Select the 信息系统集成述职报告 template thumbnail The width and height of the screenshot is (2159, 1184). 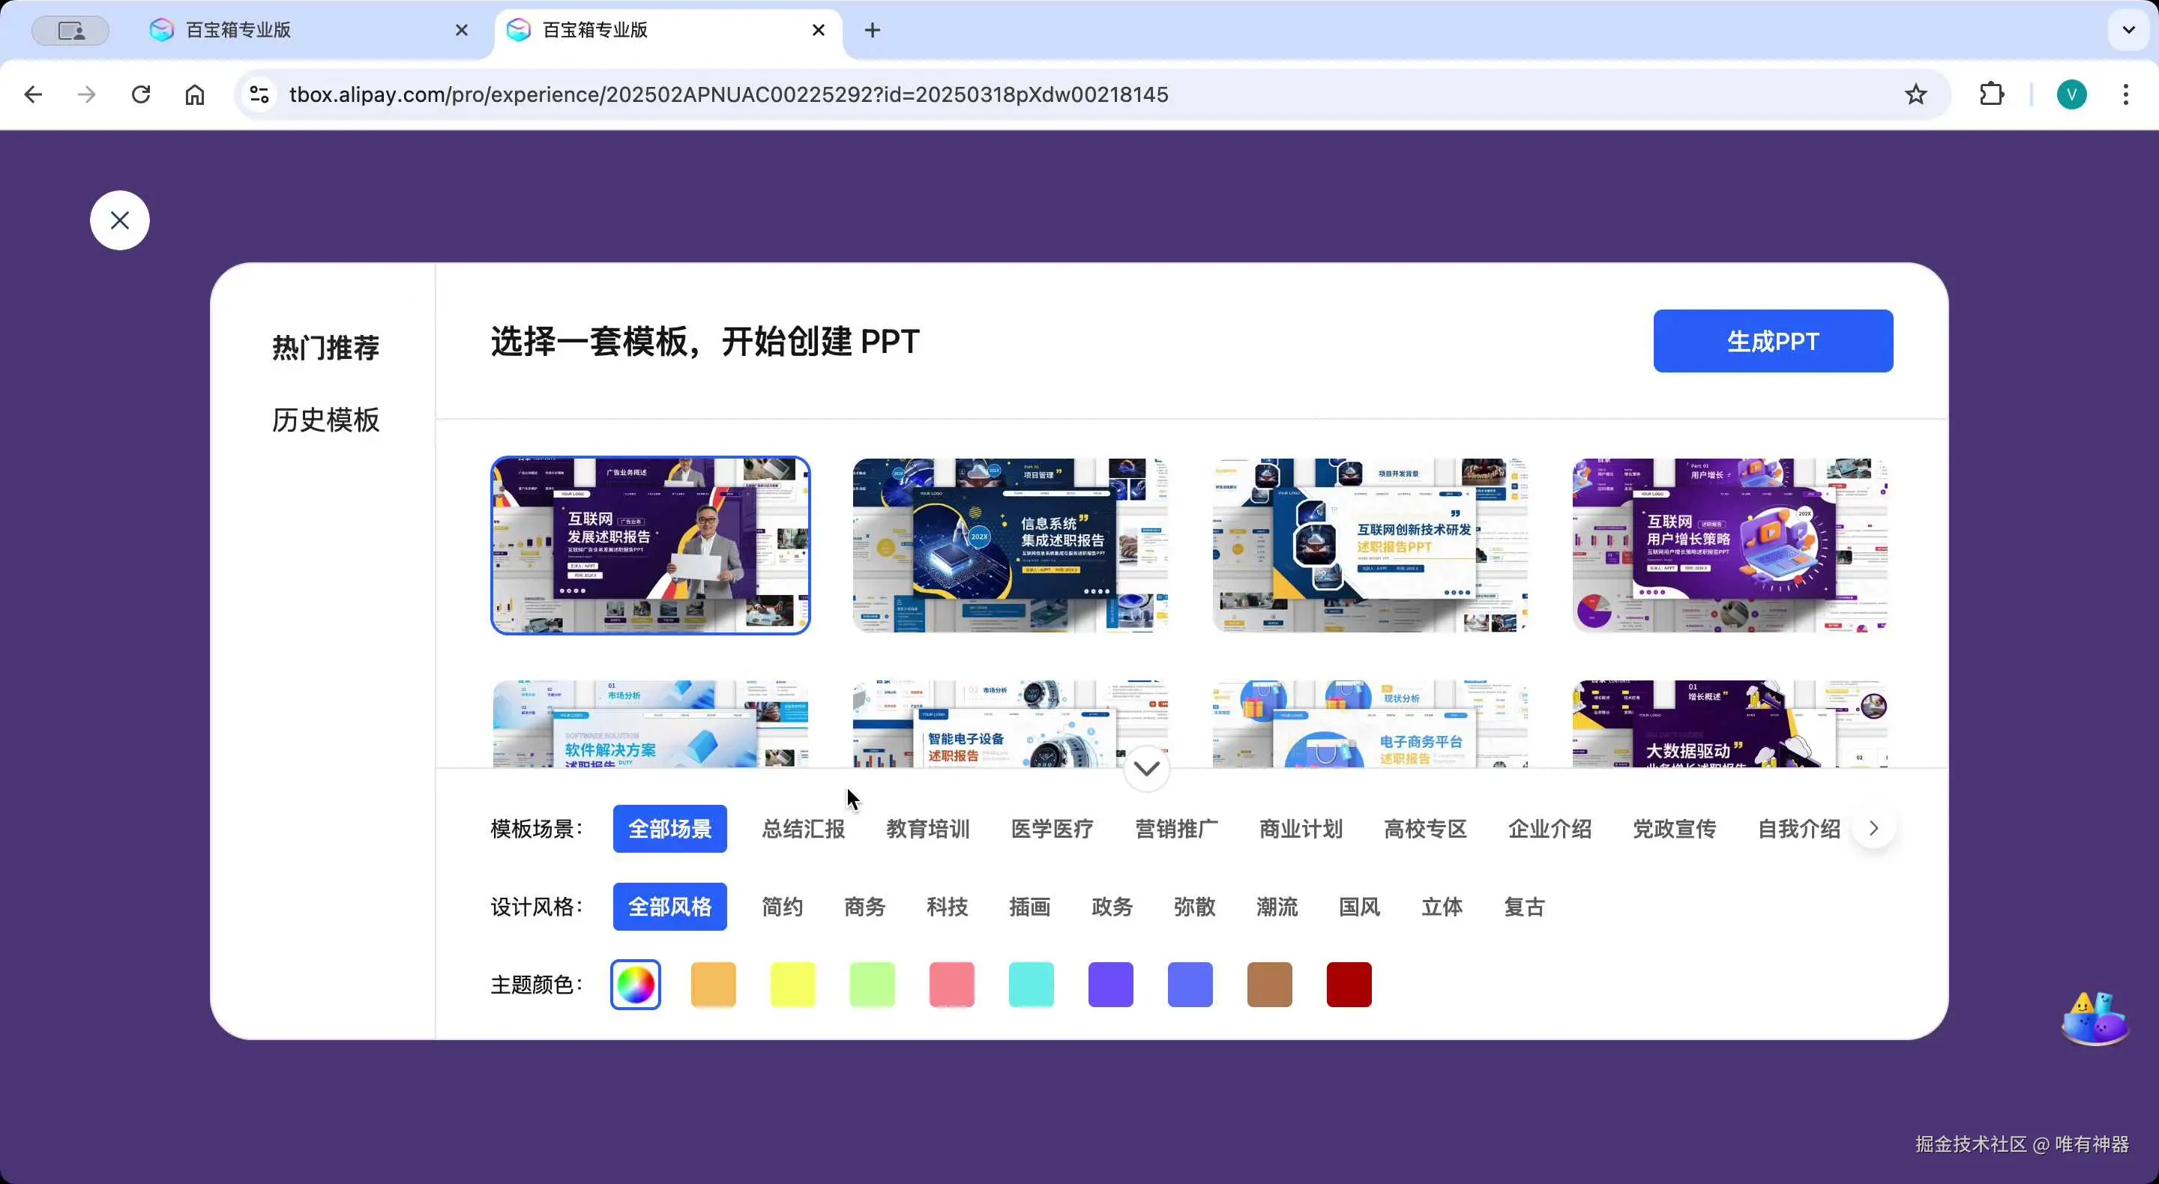(x=1010, y=545)
